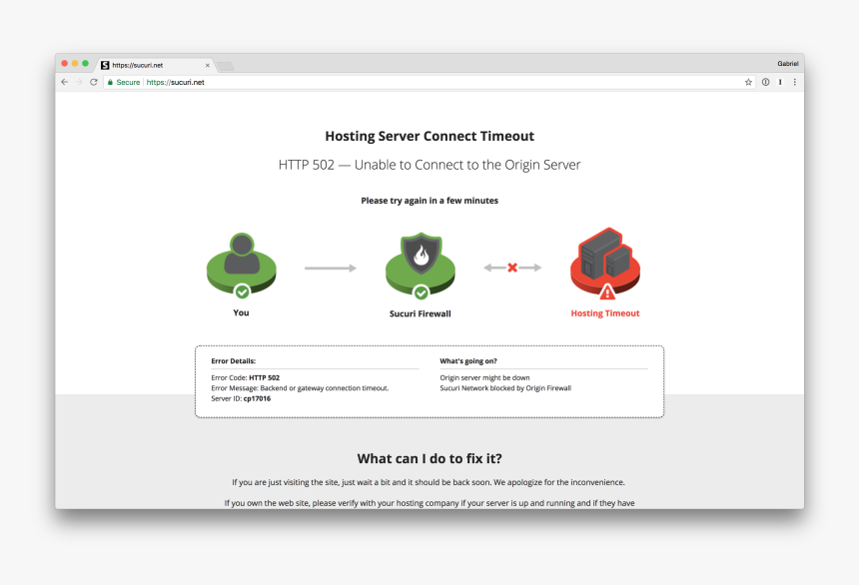
Task: Click the Gabriel profile button
Action: [787, 64]
